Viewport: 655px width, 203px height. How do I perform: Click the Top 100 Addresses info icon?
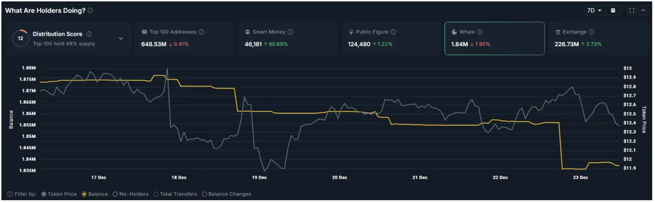click(201, 32)
